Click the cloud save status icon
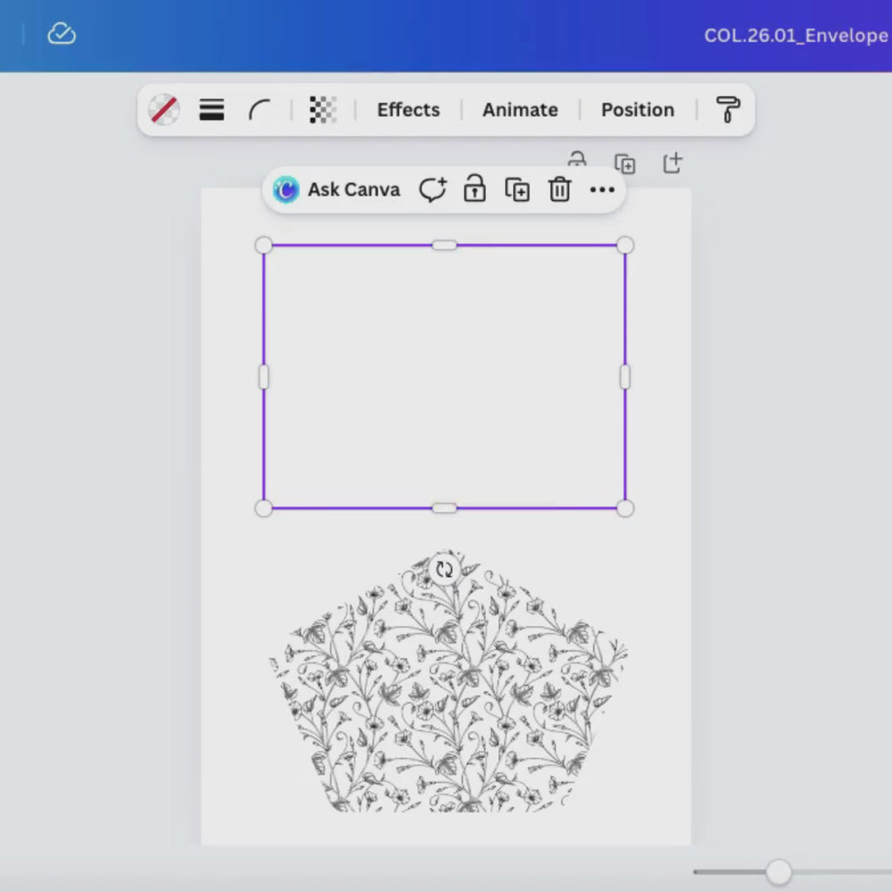Screen dimensions: 892x892 [x=62, y=34]
